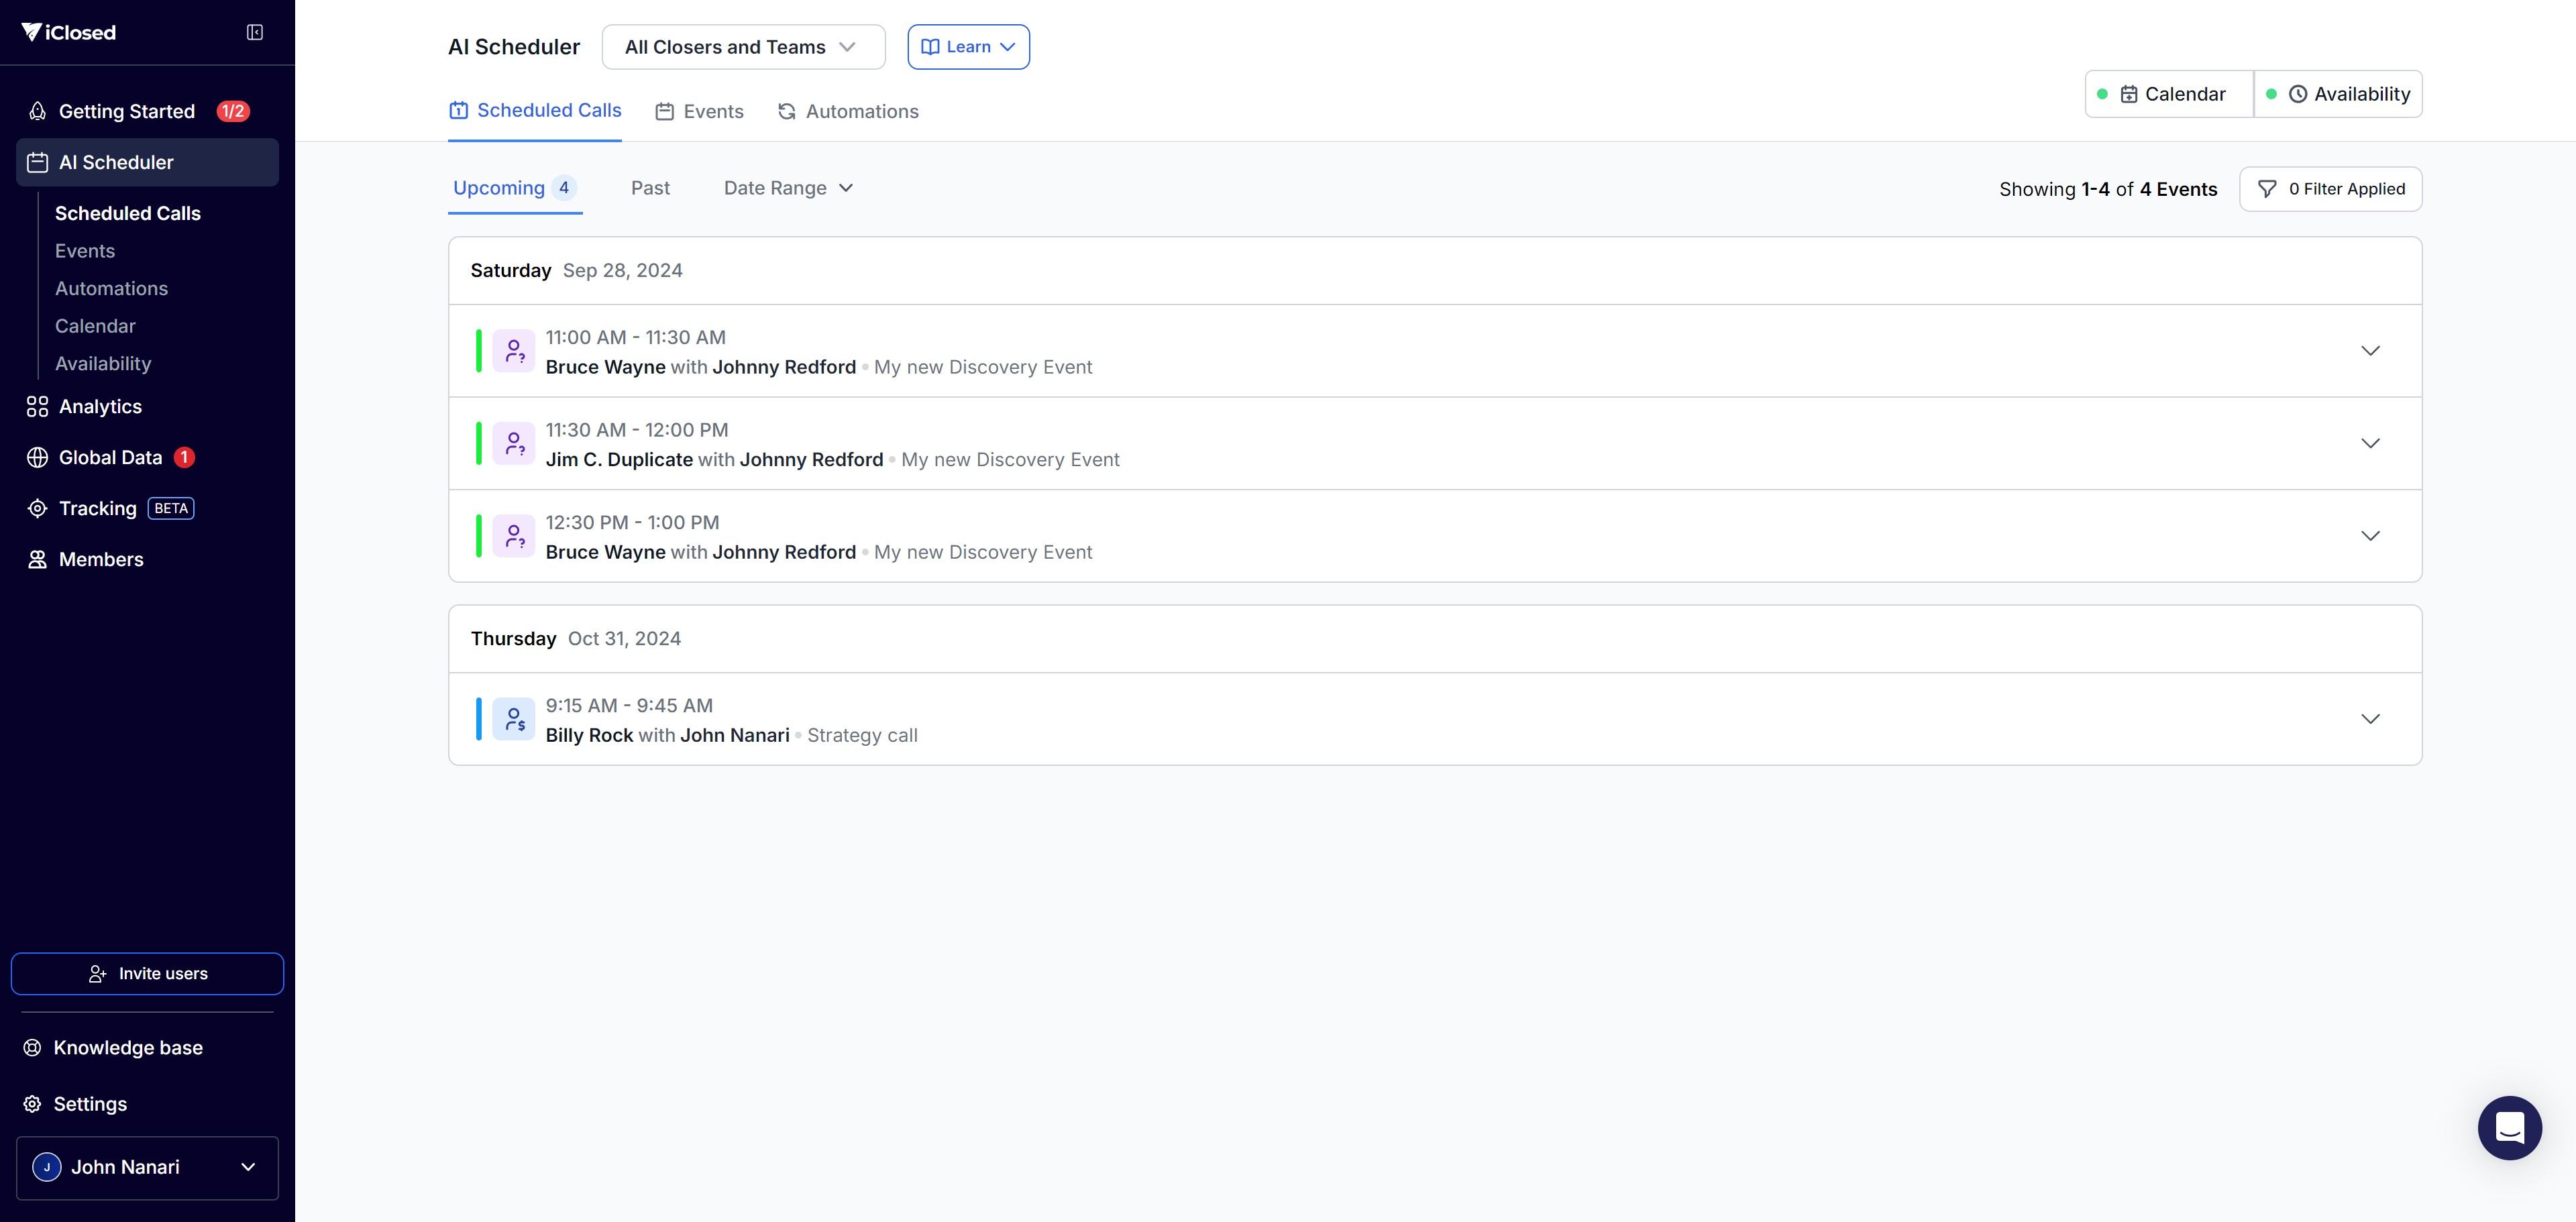2576x1222 pixels.
Task: Open John Nanari account menu
Action: 147,1167
